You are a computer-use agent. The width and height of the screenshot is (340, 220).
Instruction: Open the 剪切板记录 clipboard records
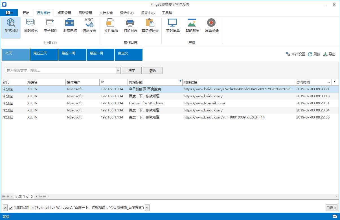(x=150, y=26)
